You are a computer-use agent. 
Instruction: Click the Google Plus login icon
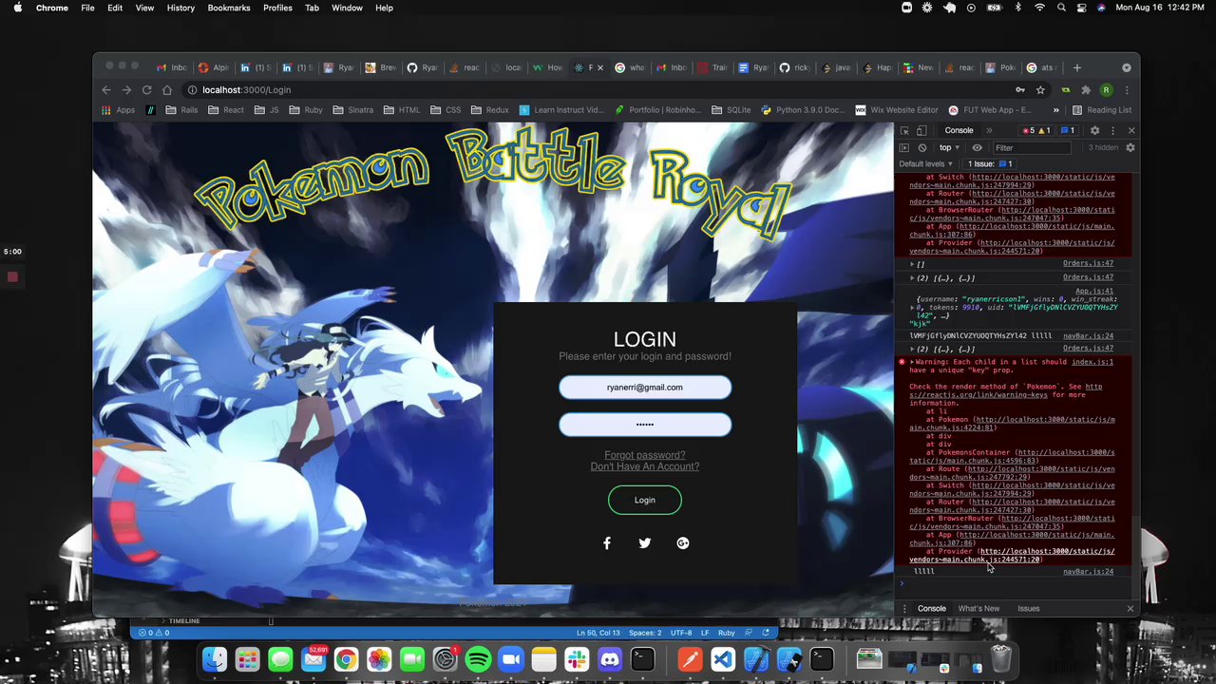tap(683, 543)
